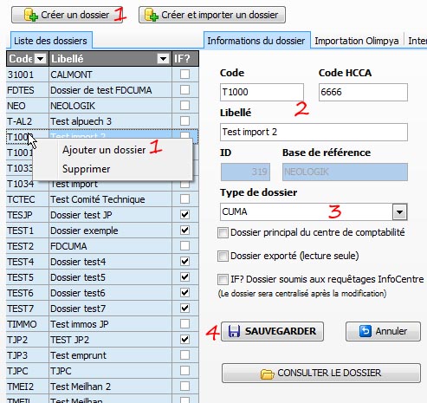Click the Annuler button
The width and height of the screenshot is (427, 403).
(x=383, y=331)
